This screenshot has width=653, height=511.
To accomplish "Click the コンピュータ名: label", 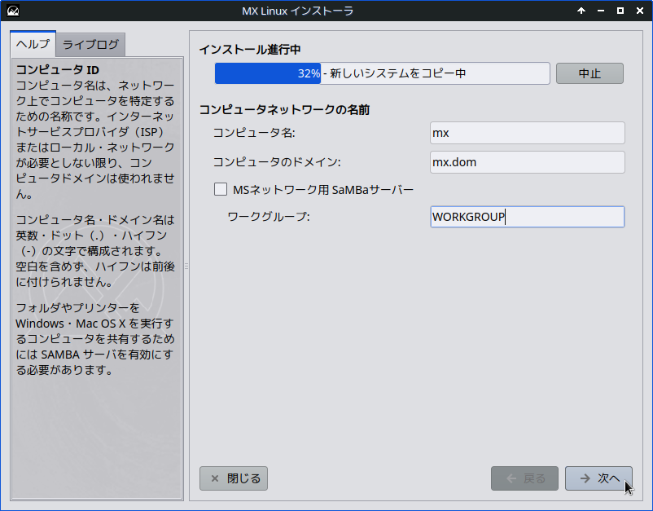I will (x=254, y=133).
